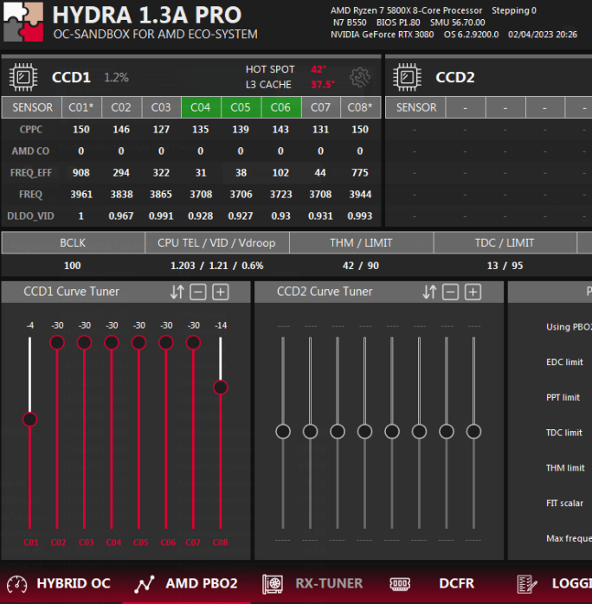Open the RX-TUNER tab
Screen dimensions: 592x604
(329, 583)
